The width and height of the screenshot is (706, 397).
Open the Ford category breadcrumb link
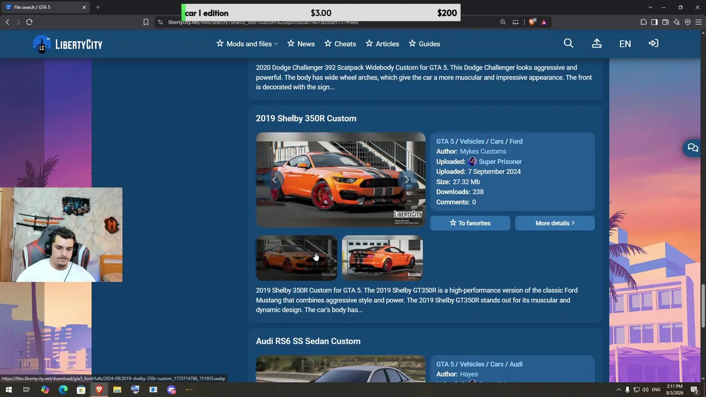(x=516, y=142)
